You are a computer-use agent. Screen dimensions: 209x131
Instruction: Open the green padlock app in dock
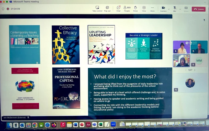[x=41, y=125]
